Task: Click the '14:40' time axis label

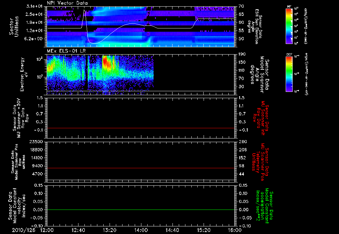Action: click(172, 230)
